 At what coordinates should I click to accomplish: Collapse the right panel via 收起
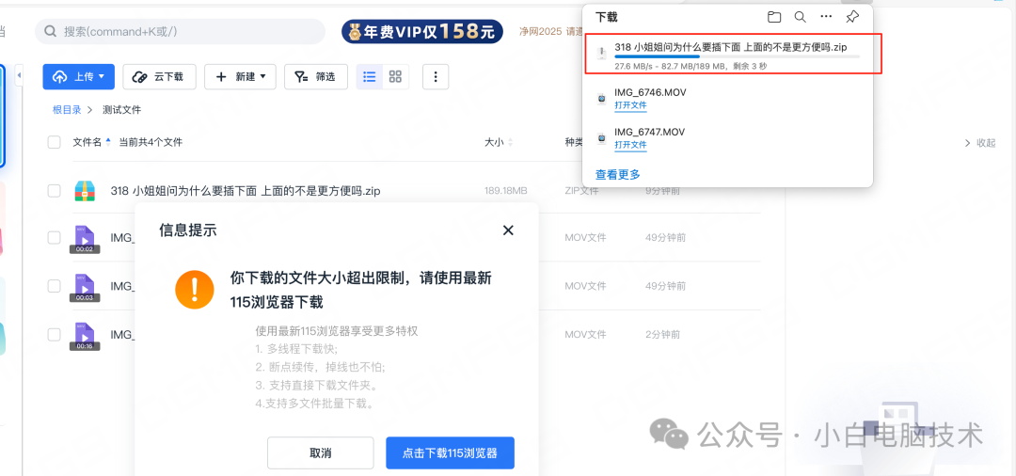pyautogui.click(x=979, y=143)
